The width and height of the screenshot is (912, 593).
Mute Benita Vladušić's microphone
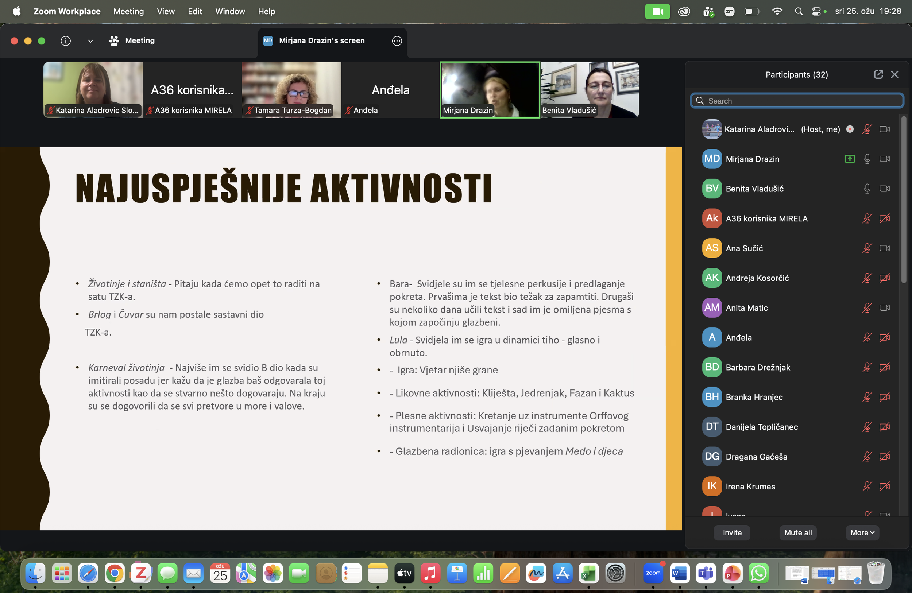(x=867, y=189)
